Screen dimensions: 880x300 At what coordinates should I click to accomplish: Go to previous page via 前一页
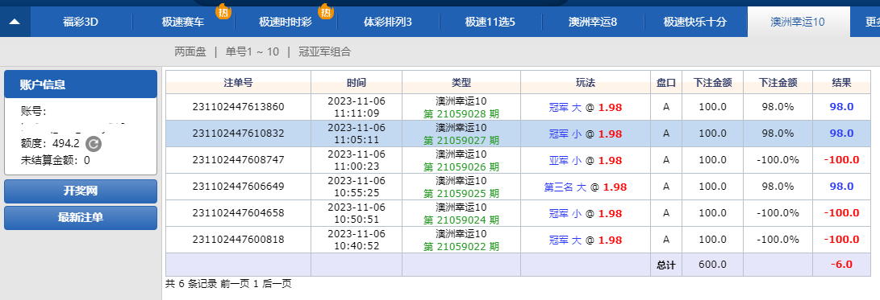236,284
